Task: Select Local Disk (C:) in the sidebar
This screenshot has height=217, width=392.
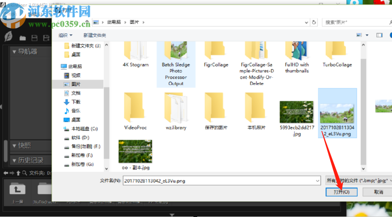Action: coord(81,129)
